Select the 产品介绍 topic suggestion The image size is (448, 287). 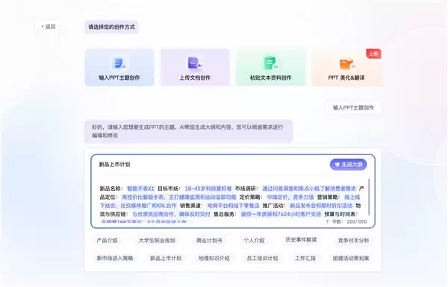[x=107, y=241]
